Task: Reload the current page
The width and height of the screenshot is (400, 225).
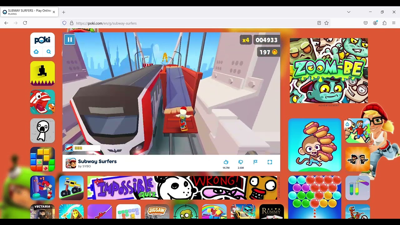Action: tap(25, 23)
